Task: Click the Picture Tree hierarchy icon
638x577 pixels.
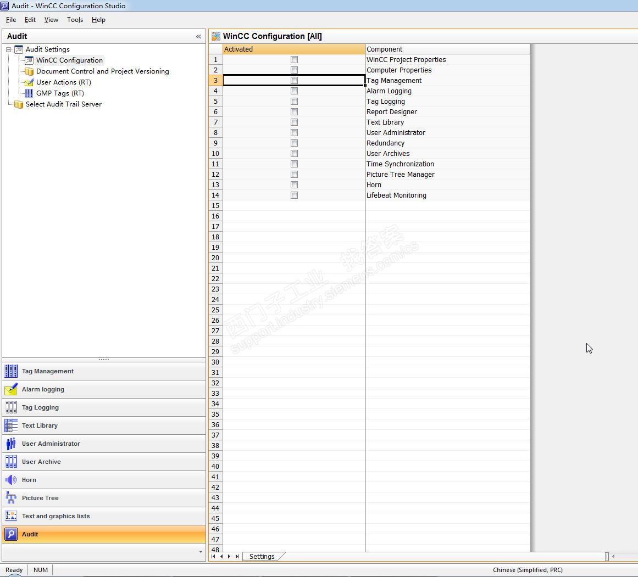Action: [11, 498]
